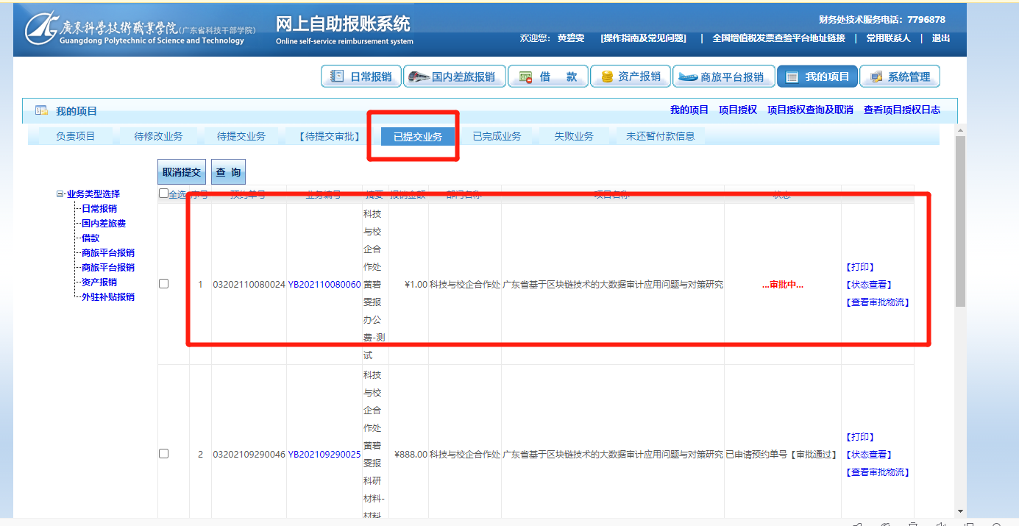Collapse the 业务类型选择 tree node
This screenshot has width=1019, height=526.
coord(60,194)
